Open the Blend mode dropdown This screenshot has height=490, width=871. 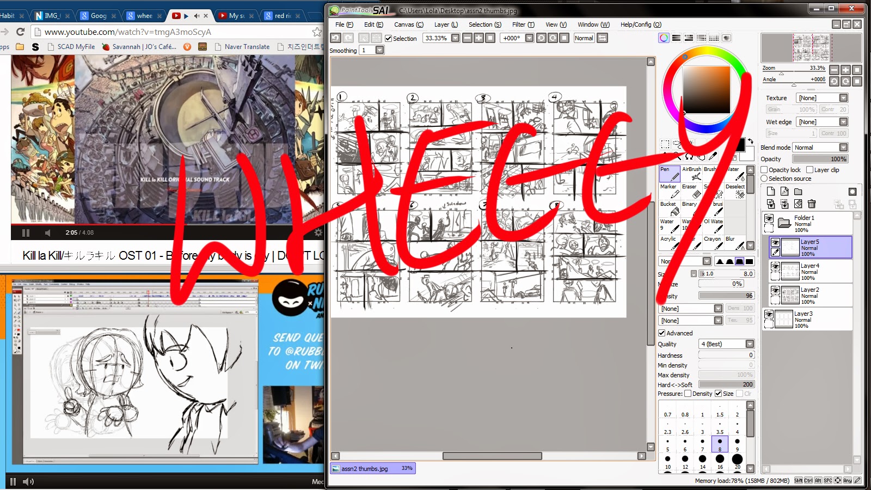843,148
